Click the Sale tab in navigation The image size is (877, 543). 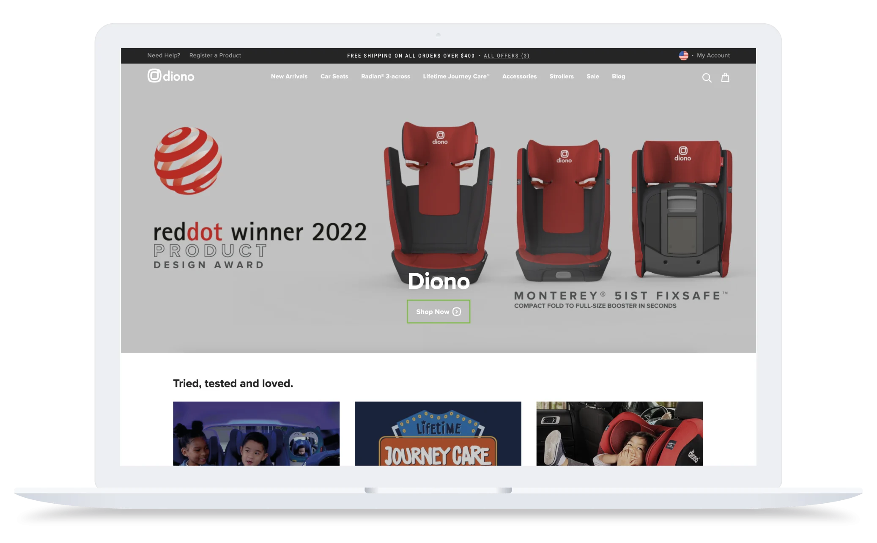coord(592,77)
